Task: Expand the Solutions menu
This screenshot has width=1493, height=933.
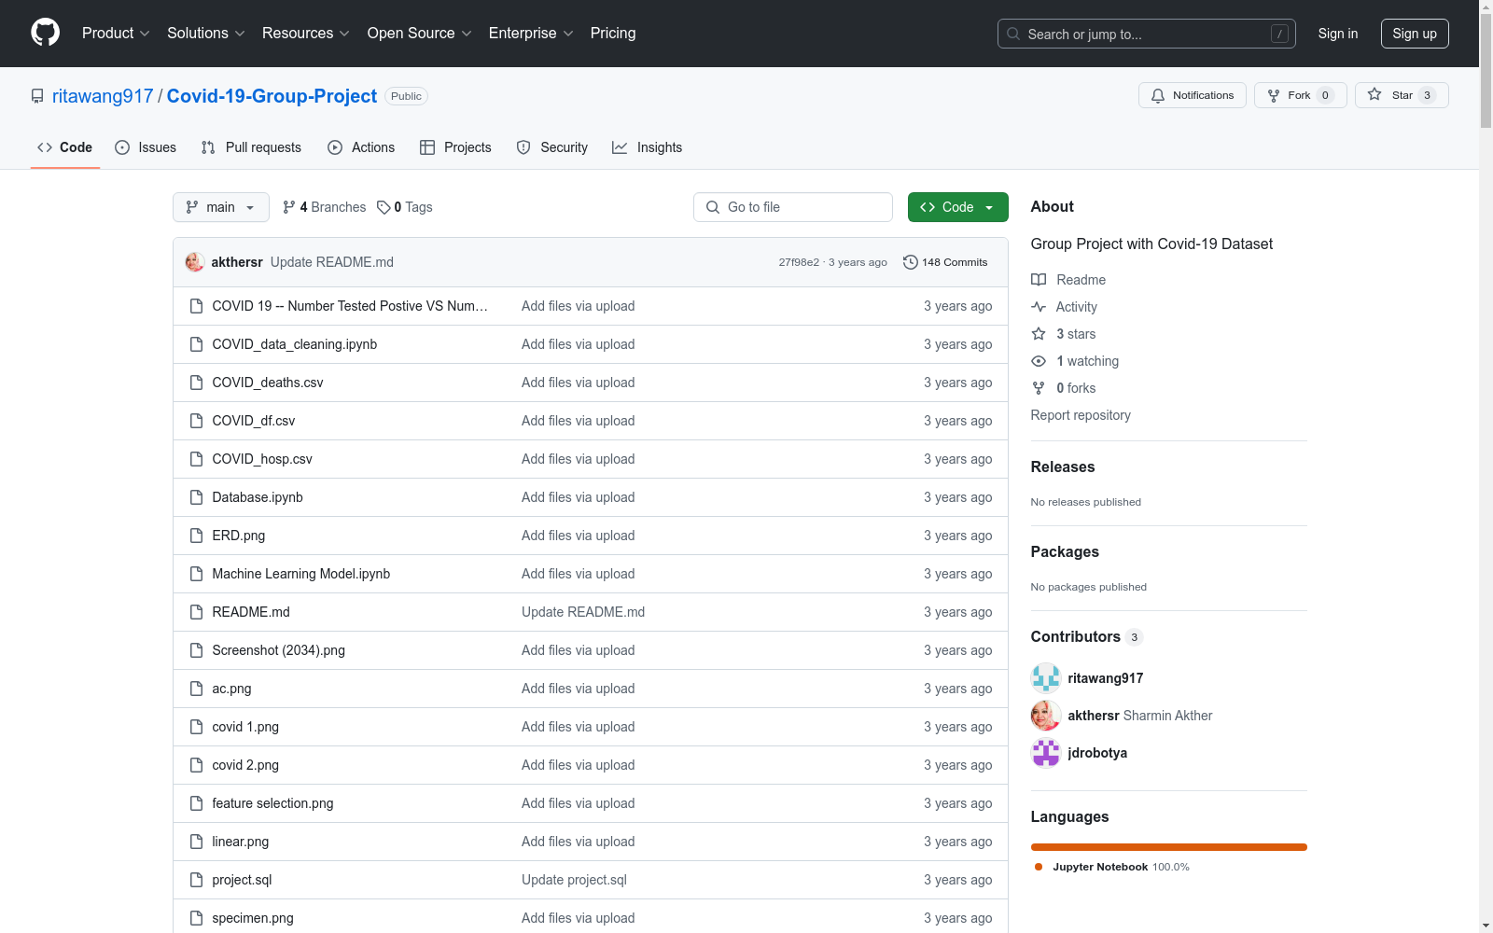Action: [x=206, y=34]
